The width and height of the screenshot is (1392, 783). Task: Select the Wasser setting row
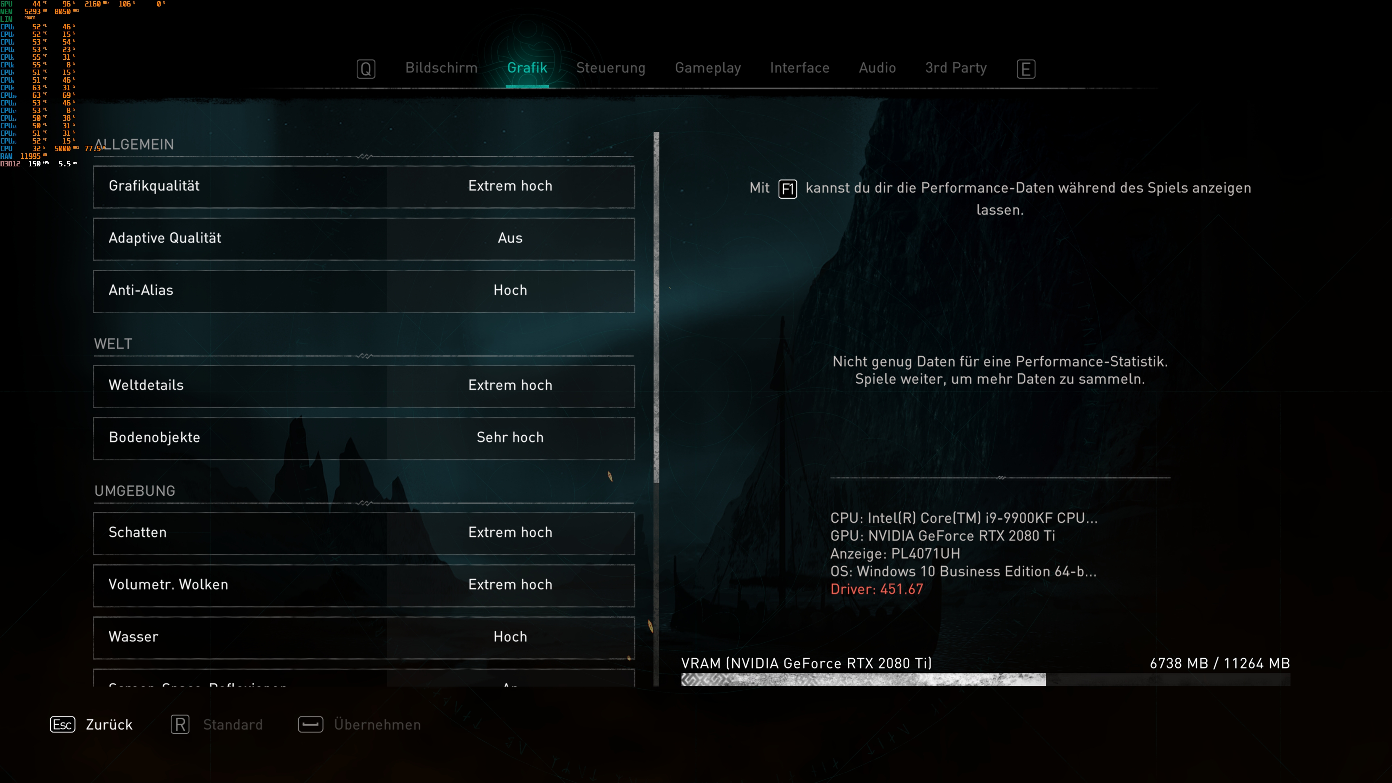(364, 637)
